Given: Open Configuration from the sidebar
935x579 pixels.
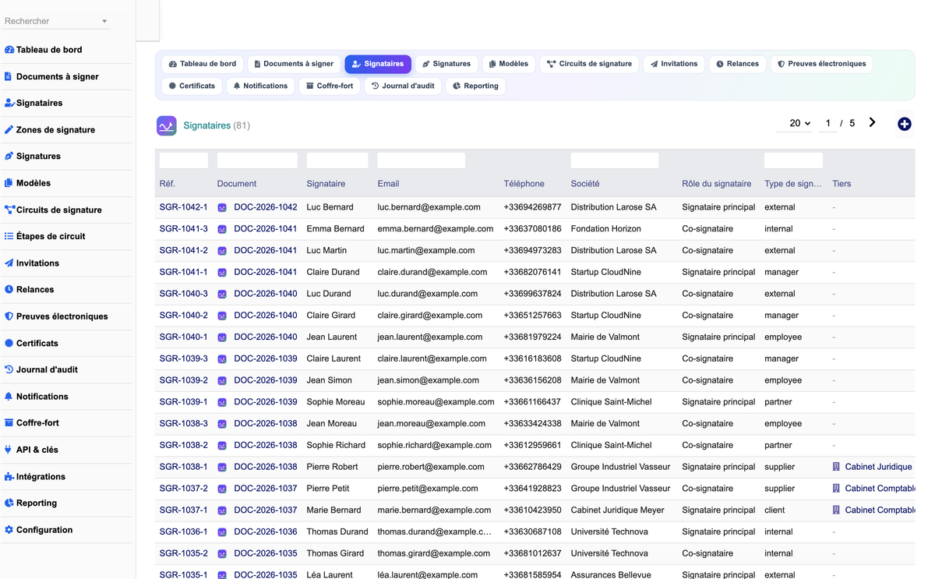Looking at the screenshot, I should coord(39,530).
